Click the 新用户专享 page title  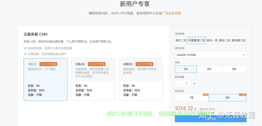[135, 4]
